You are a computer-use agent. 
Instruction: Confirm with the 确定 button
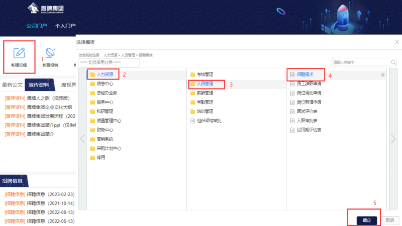pyautogui.click(x=367, y=220)
